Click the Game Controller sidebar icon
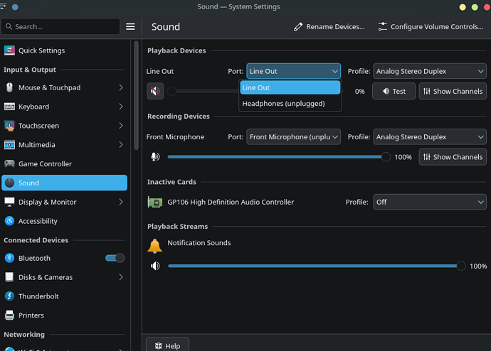 [x=10, y=164]
